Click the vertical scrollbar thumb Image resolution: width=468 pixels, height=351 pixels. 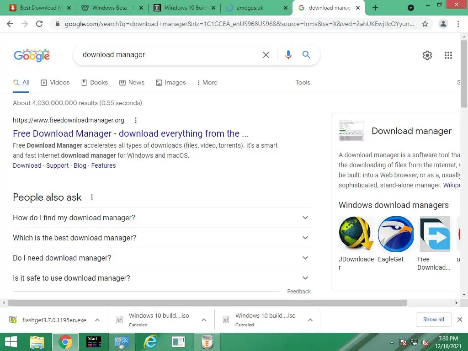(x=464, y=73)
